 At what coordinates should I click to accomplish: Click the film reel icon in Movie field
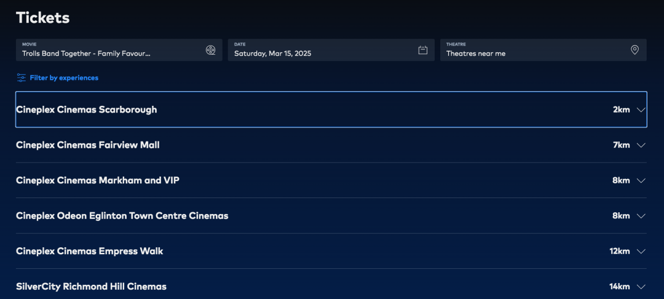[x=210, y=50]
